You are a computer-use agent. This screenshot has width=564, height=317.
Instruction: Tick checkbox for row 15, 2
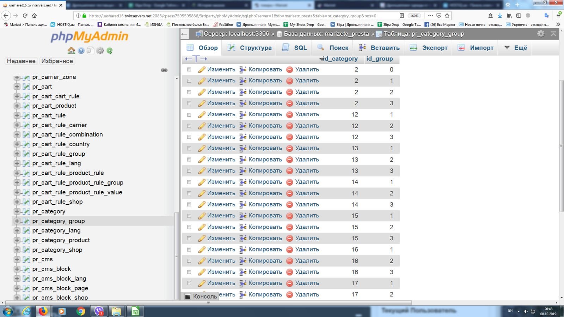point(189,227)
